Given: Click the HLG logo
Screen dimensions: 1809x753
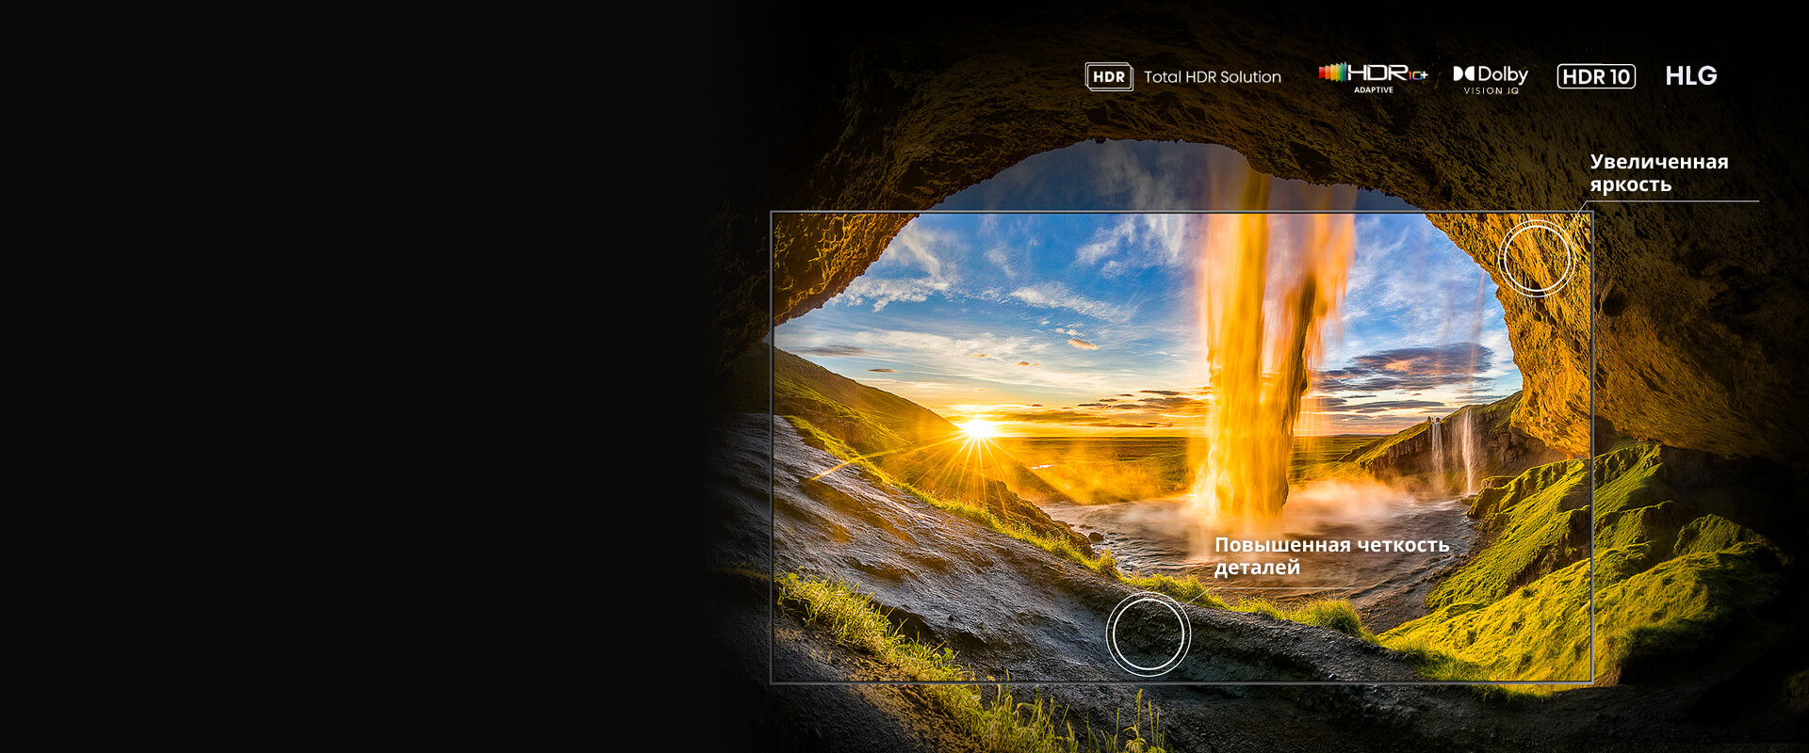Looking at the screenshot, I should pyautogui.click(x=1691, y=76).
